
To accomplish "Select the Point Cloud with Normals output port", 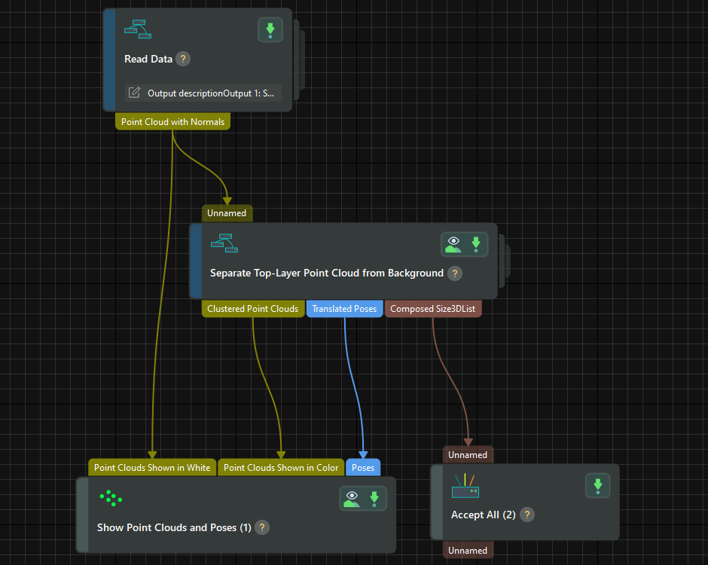I will pos(172,122).
